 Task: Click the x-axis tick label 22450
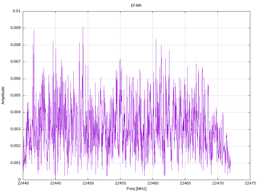(88, 183)
